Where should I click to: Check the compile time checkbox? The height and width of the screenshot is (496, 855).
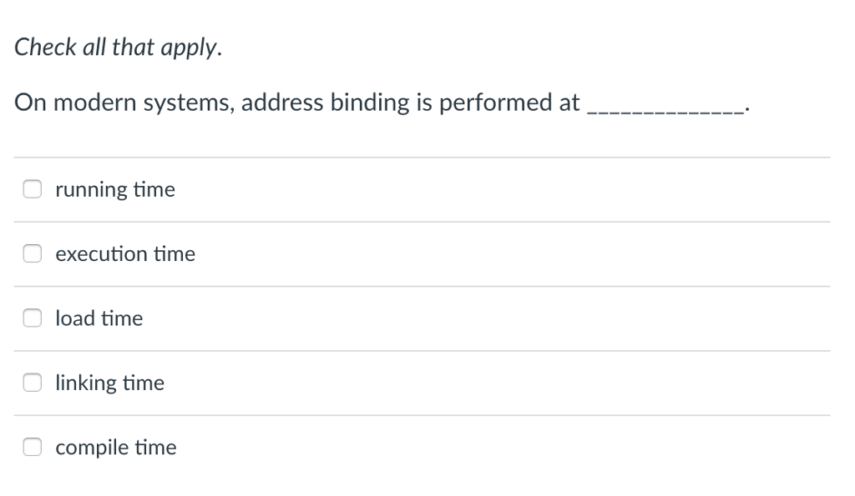pyautogui.click(x=32, y=447)
